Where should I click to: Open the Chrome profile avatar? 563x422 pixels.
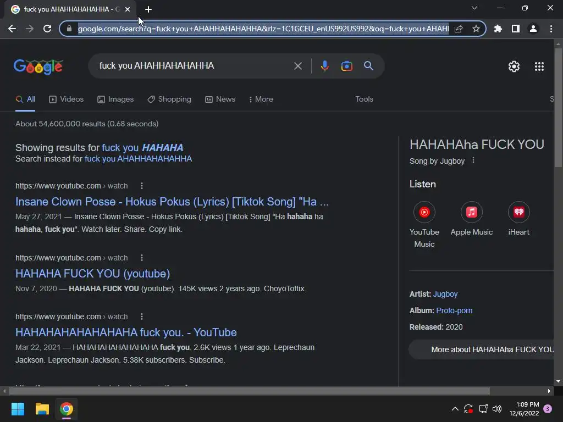coord(533,29)
